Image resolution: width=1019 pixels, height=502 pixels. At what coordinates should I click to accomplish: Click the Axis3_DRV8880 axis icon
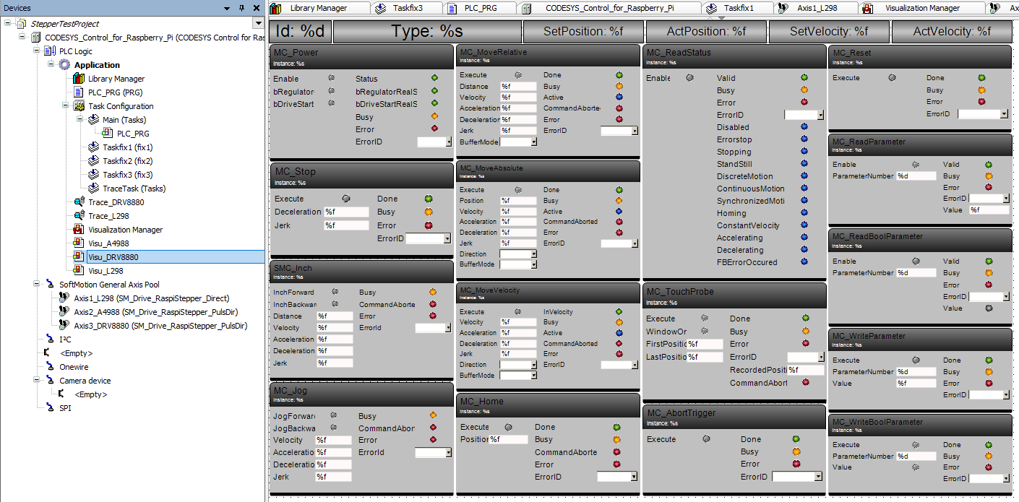[64, 326]
